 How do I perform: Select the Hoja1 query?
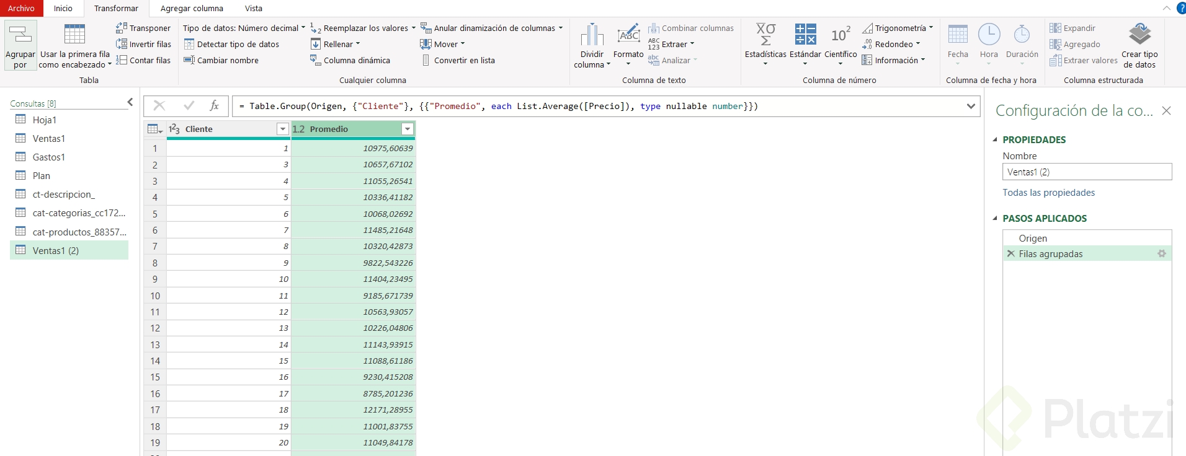click(x=69, y=120)
